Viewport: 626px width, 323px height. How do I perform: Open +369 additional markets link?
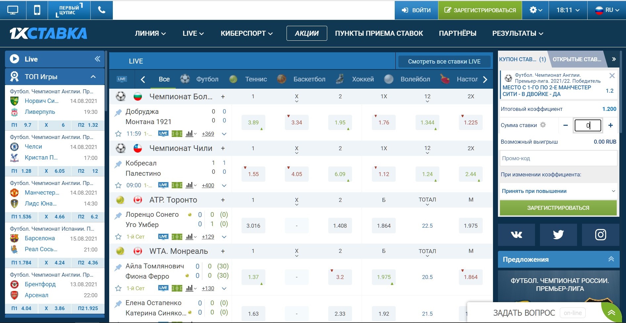(x=208, y=134)
